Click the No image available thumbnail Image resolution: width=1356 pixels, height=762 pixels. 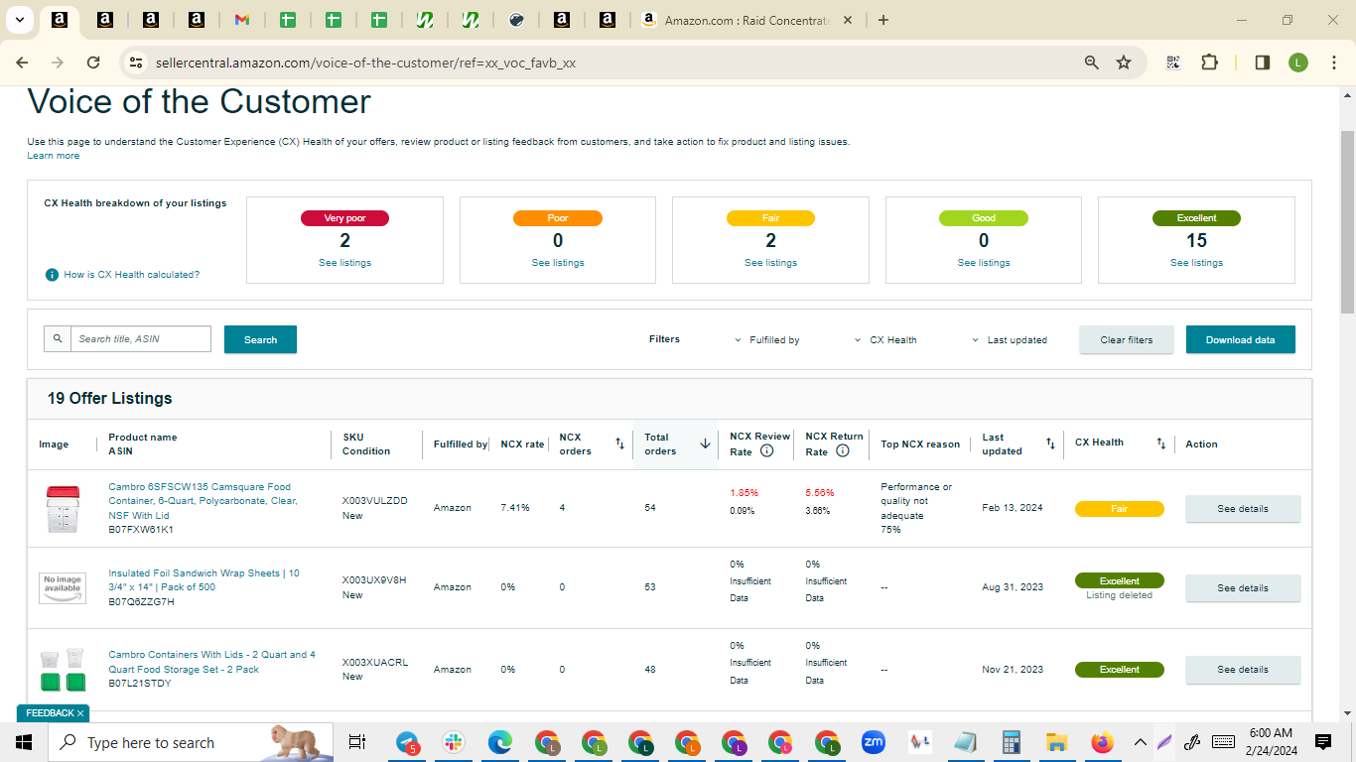62,588
